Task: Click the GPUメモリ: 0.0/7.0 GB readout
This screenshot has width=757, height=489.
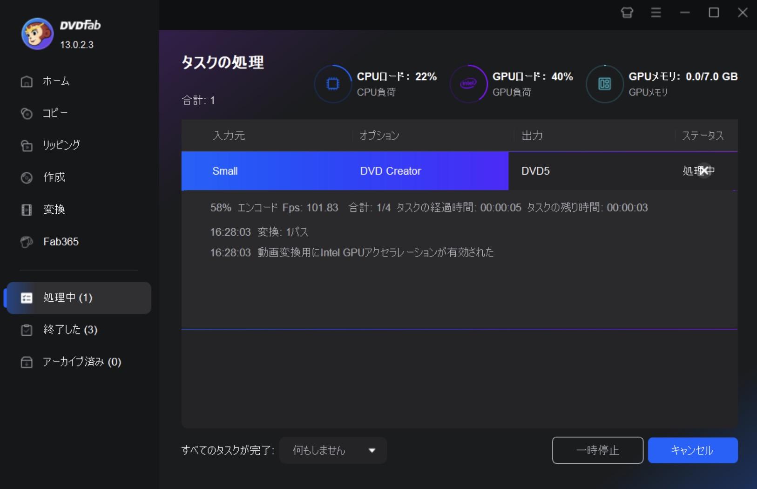Action: [x=683, y=76]
